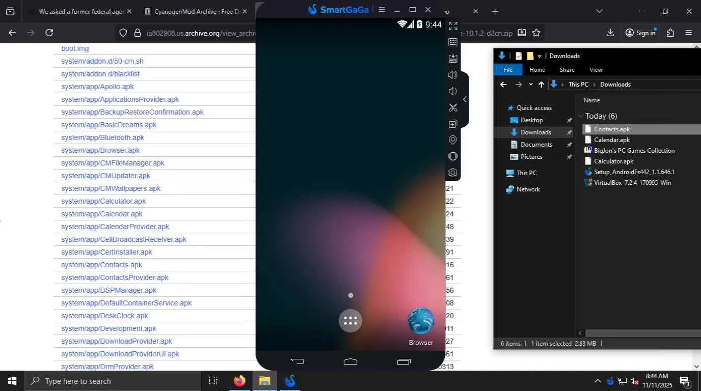
Task: Open the location pin tool in SmartGaGa
Action: click(x=453, y=140)
